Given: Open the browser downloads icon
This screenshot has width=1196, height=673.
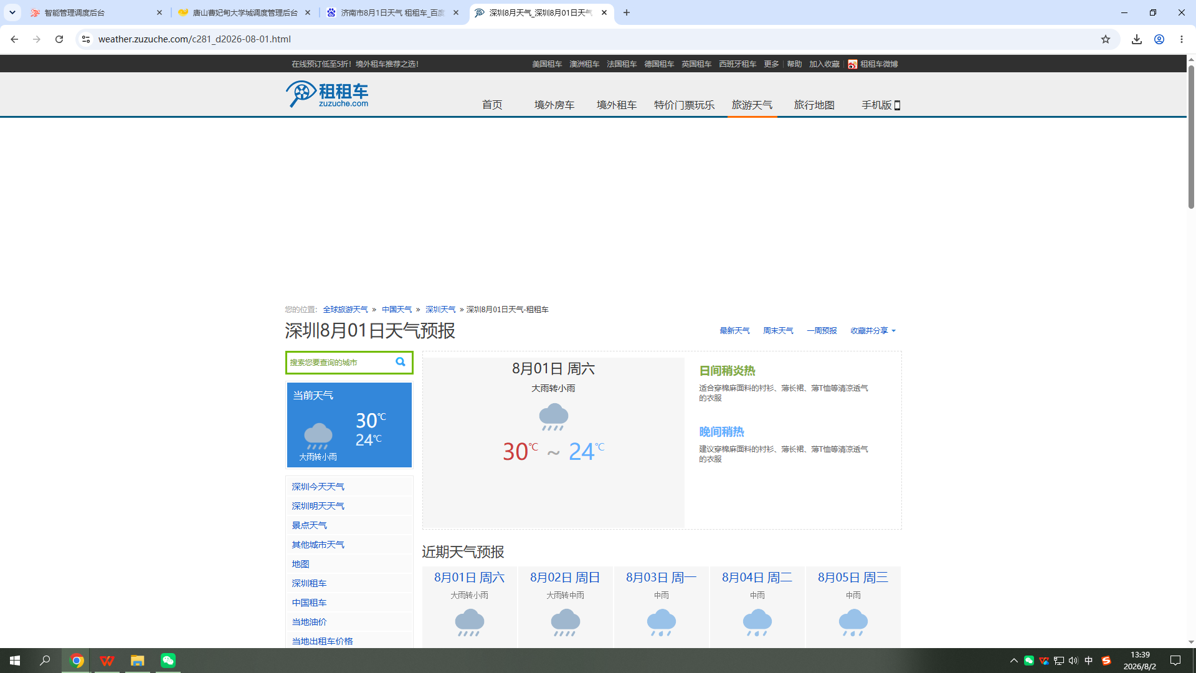Looking at the screenshot, I should tap(1137, 39).
